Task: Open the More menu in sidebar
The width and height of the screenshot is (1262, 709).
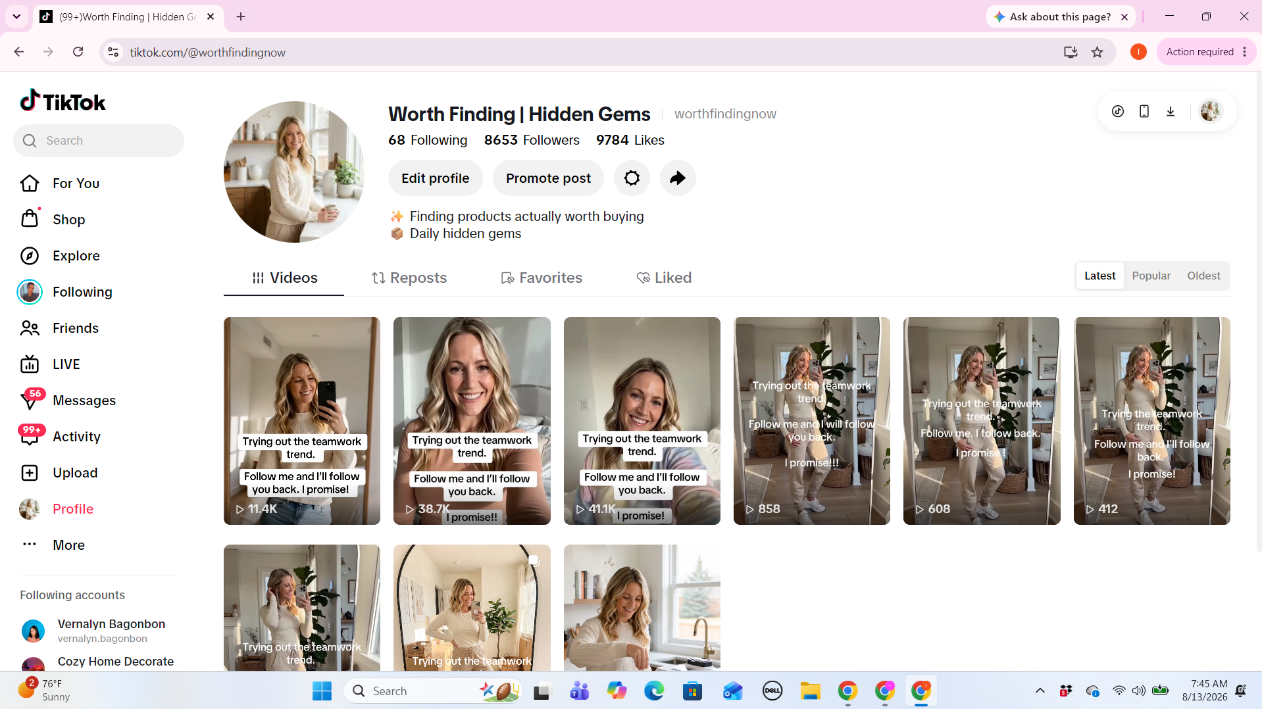Action: (x=53, y=545)
